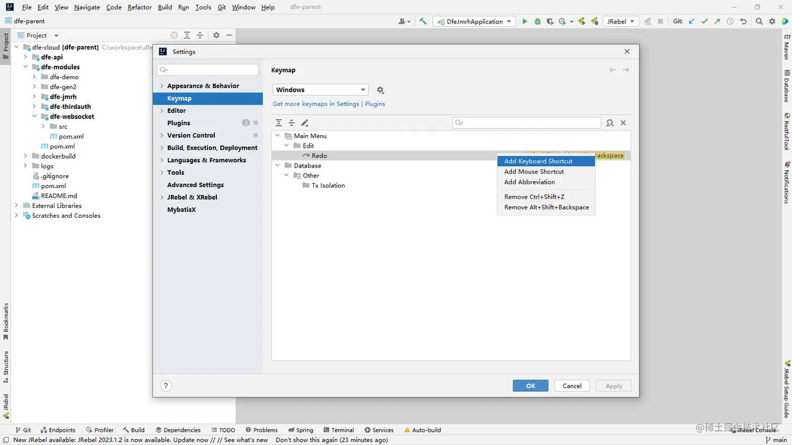Expand the External Libraries node
792x445 pixels.
click(x=16, y=206)
